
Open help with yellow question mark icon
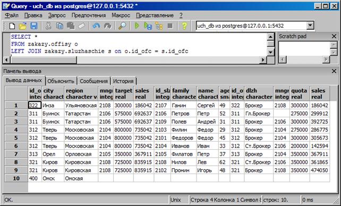pos(184,26)
